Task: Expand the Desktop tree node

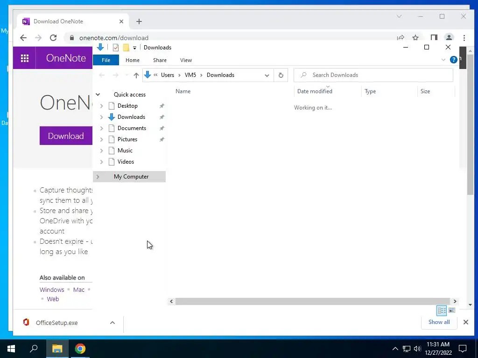Action: pos(101,106)
